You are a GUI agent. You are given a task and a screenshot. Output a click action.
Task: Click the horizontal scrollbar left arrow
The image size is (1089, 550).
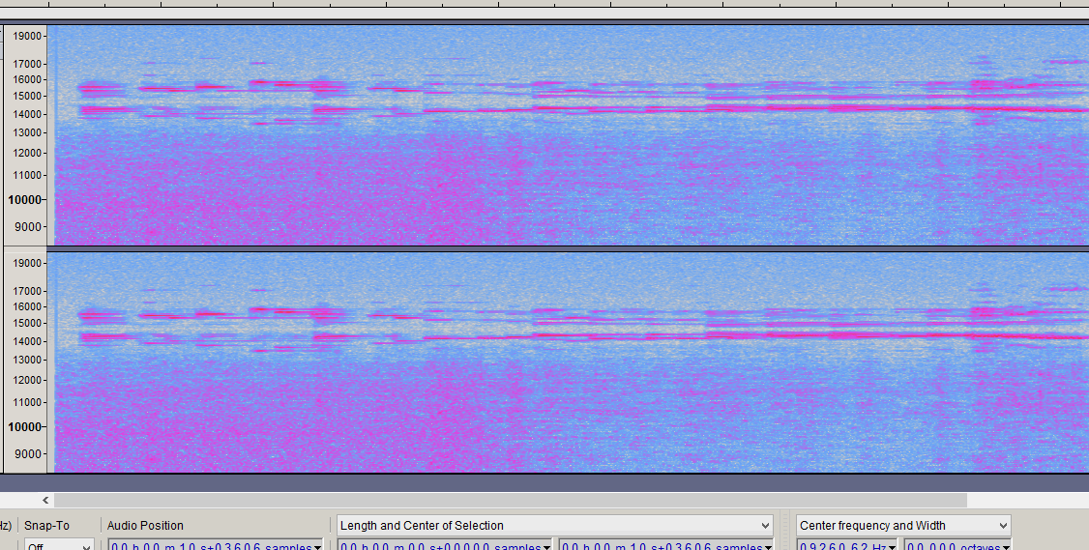pyautogui.click(x=44, y=500)
